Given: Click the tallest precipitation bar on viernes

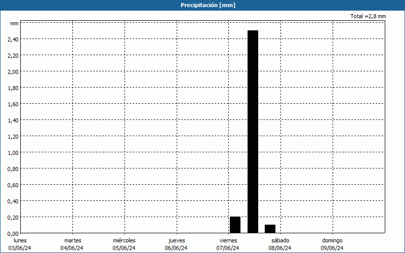Looking at the screenshot, I should click(x=253, y=132).
